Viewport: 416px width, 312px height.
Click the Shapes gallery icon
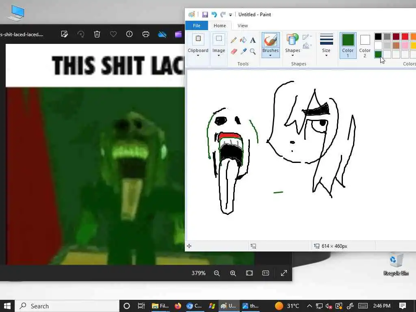pyautogui.click(x=292, y=40)
